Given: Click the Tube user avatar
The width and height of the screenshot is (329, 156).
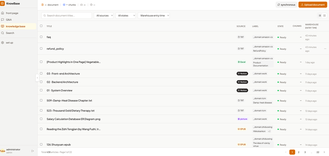Looking at the screenshot, I should [x=2, y=151].
